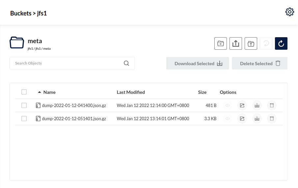
Task: Delete dump-2022-01-12-051401.json.gz via trash icon
Action: tap(272, 119)
